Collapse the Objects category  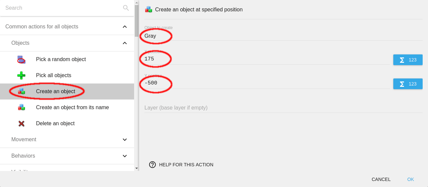point(125,43)
